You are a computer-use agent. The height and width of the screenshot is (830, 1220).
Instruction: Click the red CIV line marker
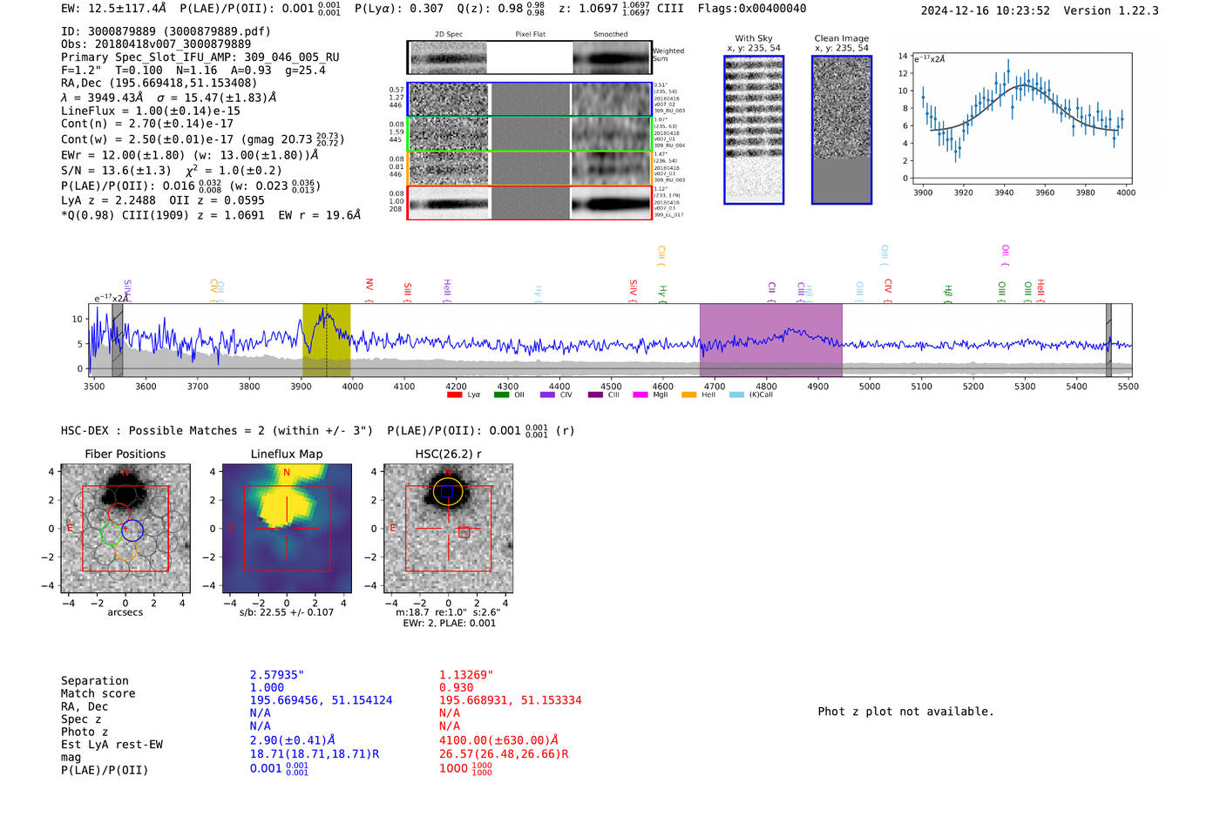click(x=888, y=288)
